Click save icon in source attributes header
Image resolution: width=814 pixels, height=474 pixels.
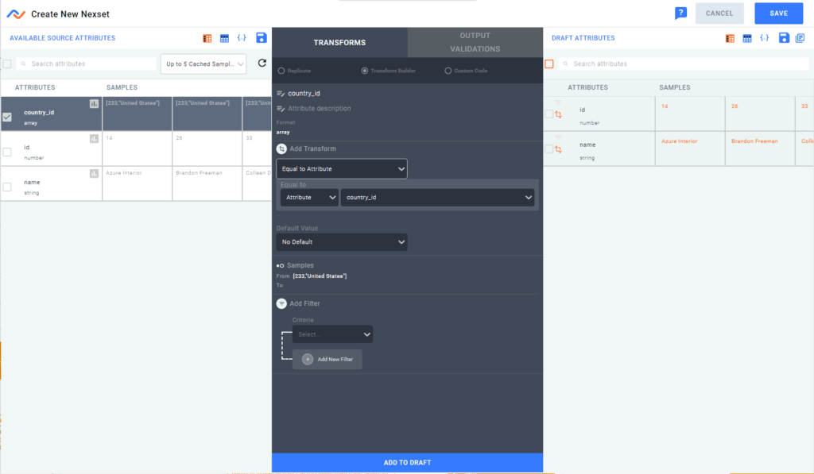[262, 37]
